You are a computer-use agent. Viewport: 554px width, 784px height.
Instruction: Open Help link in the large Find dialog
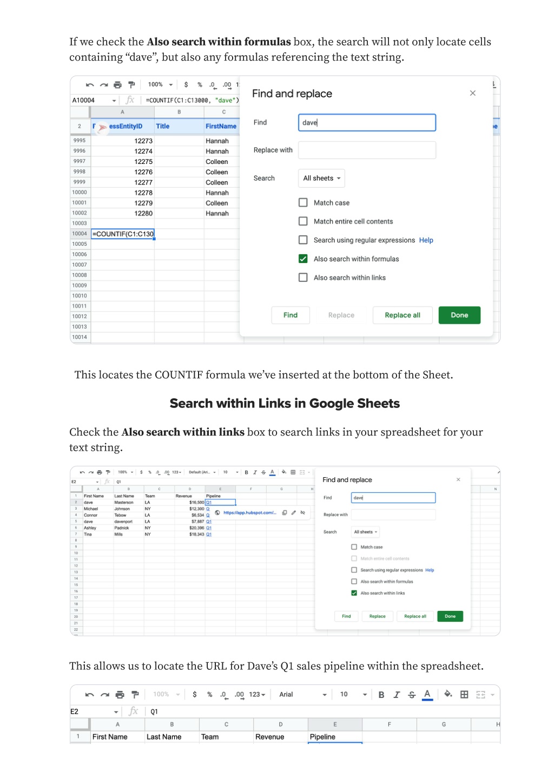pos(426,240)
